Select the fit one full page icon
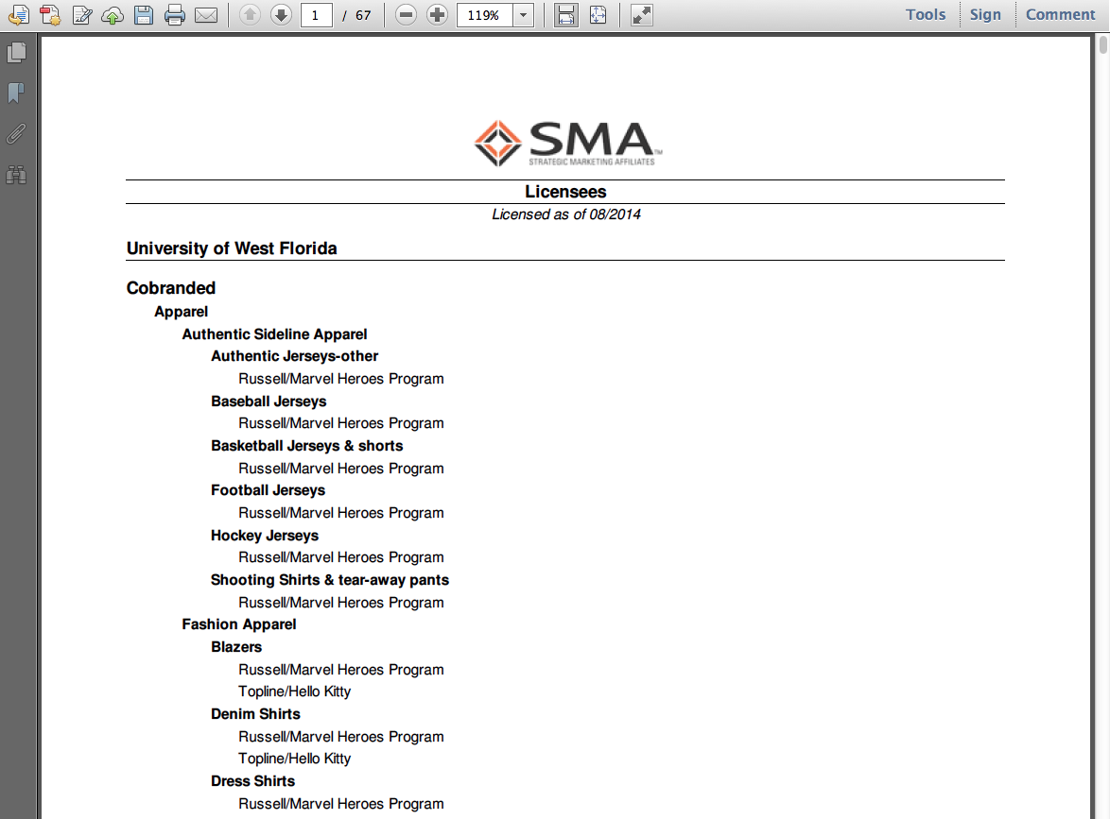This screenshot has width=1110, height=819. (598, 15)
